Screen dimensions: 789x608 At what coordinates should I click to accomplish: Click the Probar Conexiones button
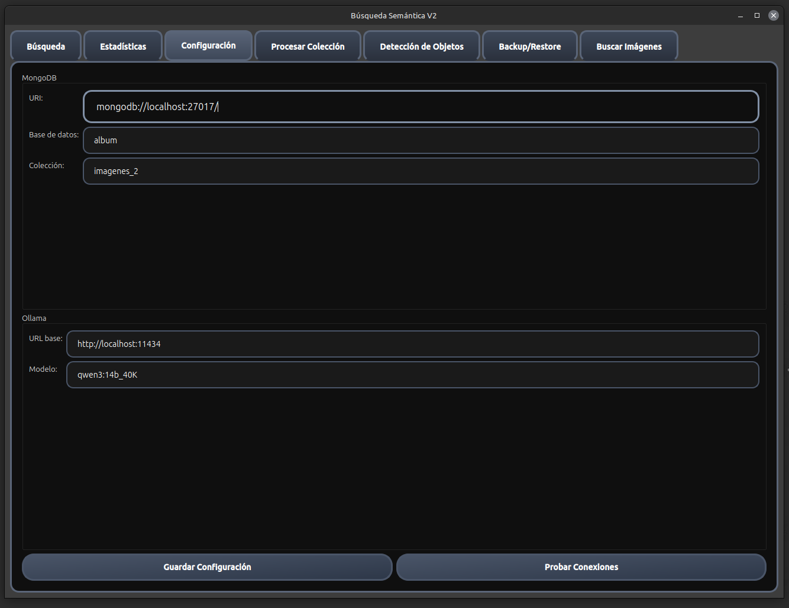click(581, 567)
